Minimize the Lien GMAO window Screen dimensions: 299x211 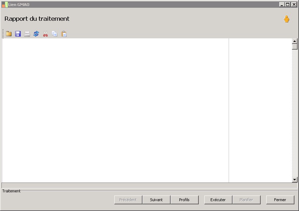[282, 4]
